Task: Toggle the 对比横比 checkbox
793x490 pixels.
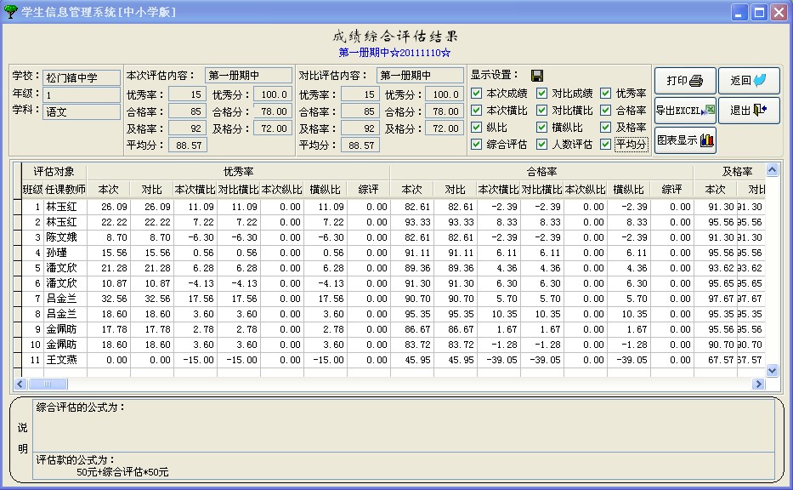Action: pos(541,111)
